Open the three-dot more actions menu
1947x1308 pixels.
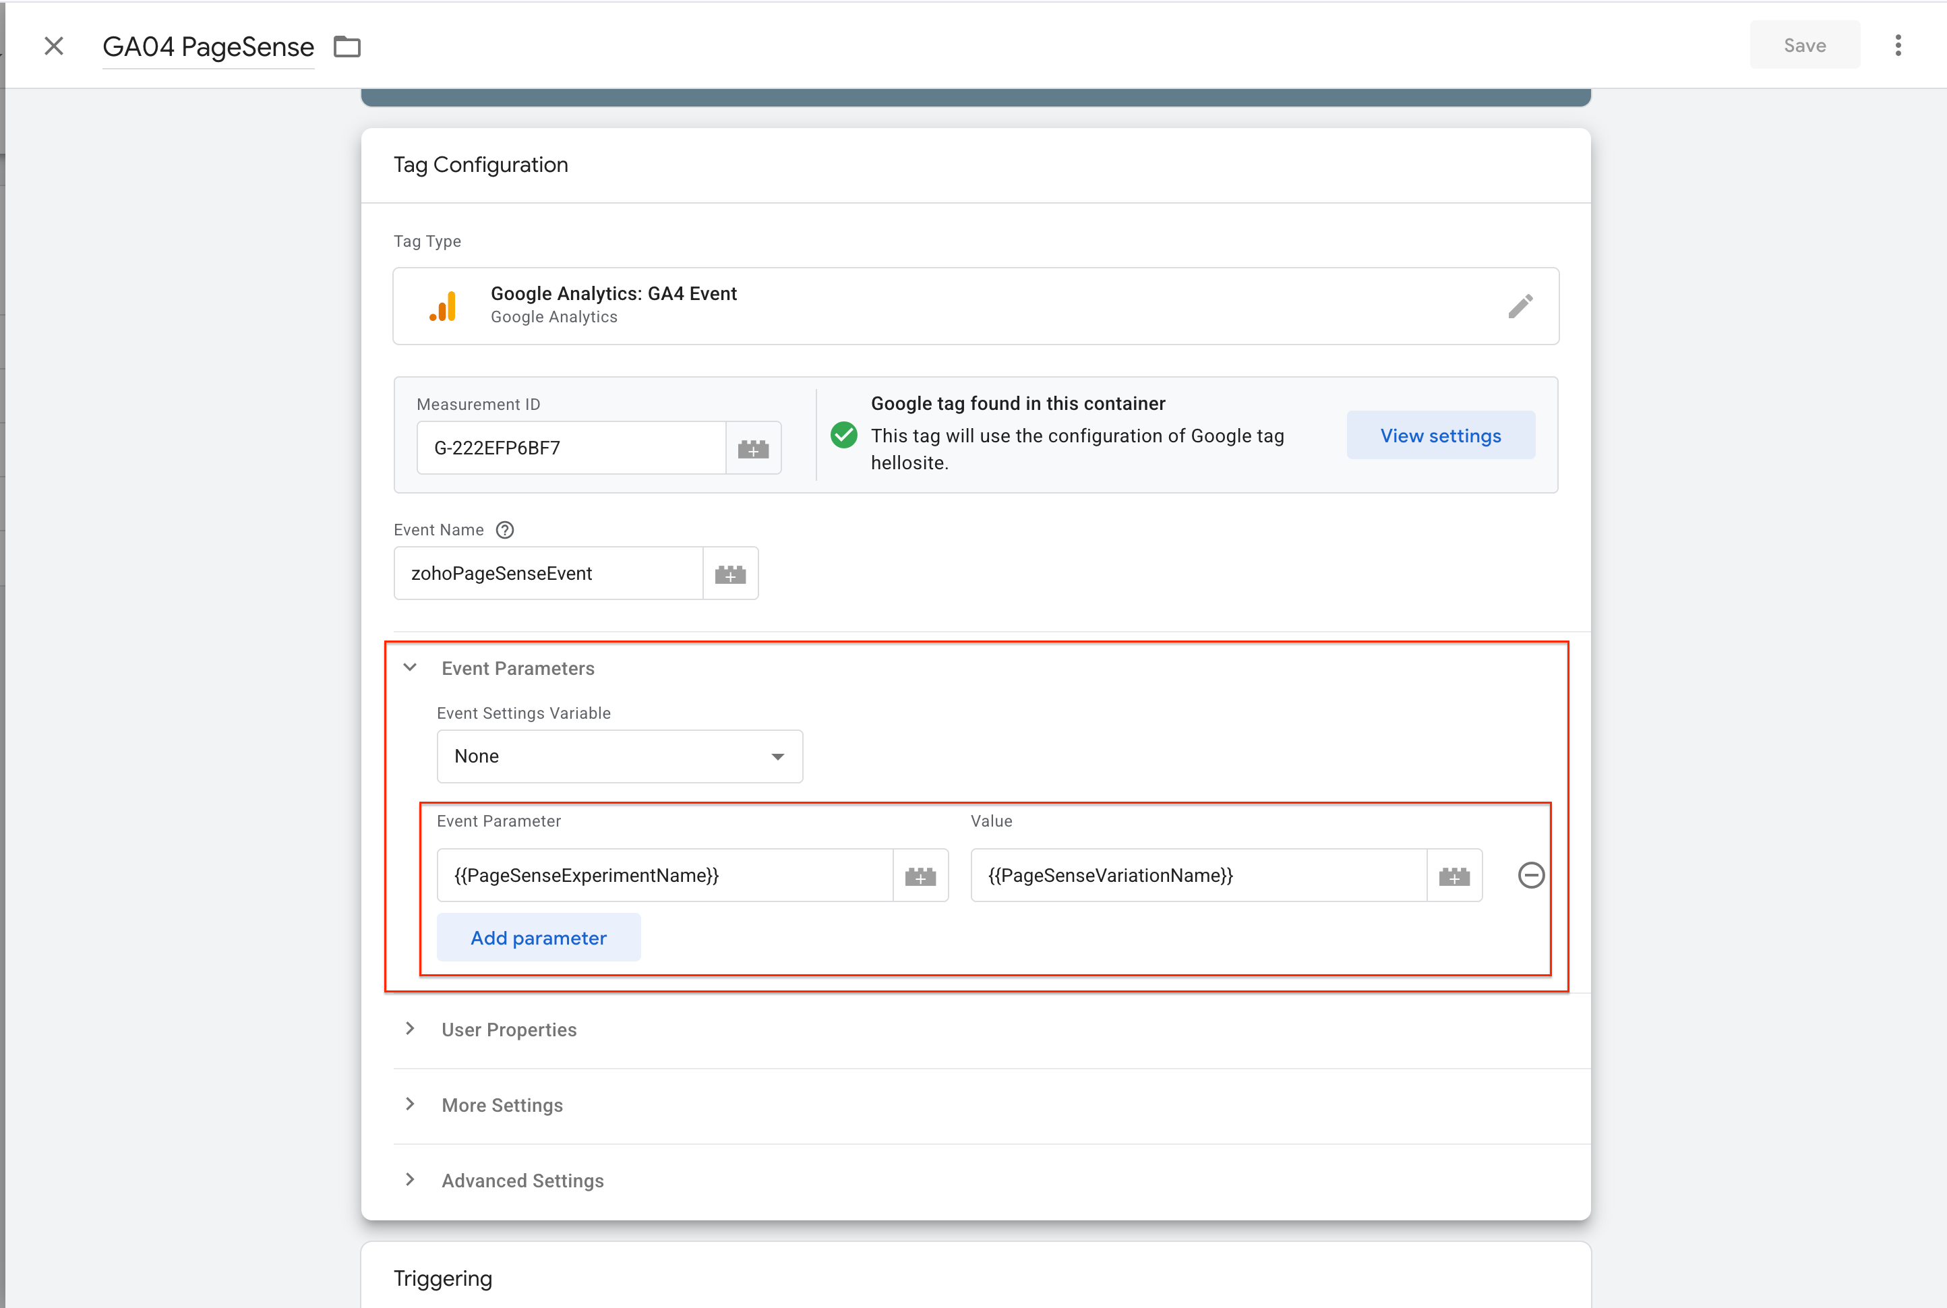1898,45
